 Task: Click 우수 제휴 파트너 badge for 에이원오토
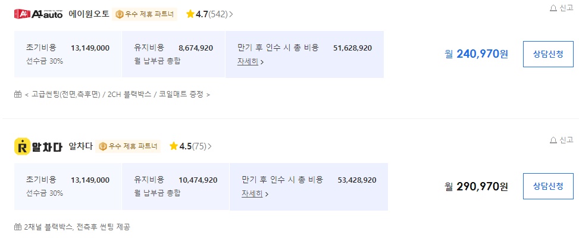pos(145,14)
